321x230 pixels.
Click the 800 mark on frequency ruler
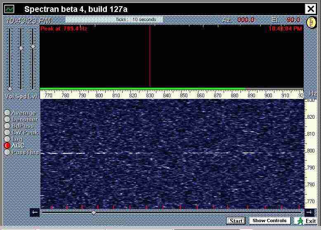[99, 96]
